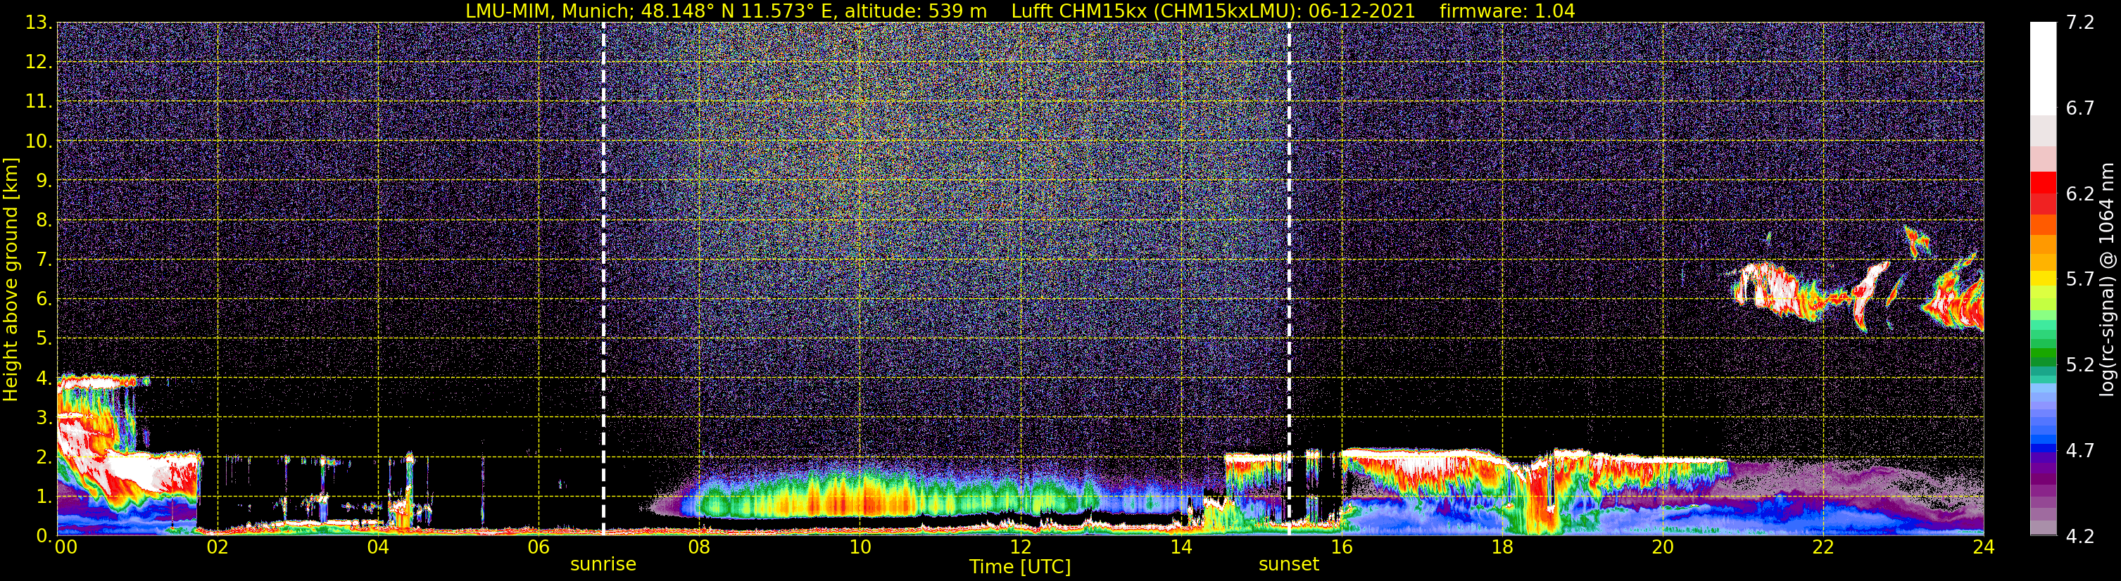
Task: Click the height axis tick label '7'
Action: pyautogui.click(x=43, y=260)
